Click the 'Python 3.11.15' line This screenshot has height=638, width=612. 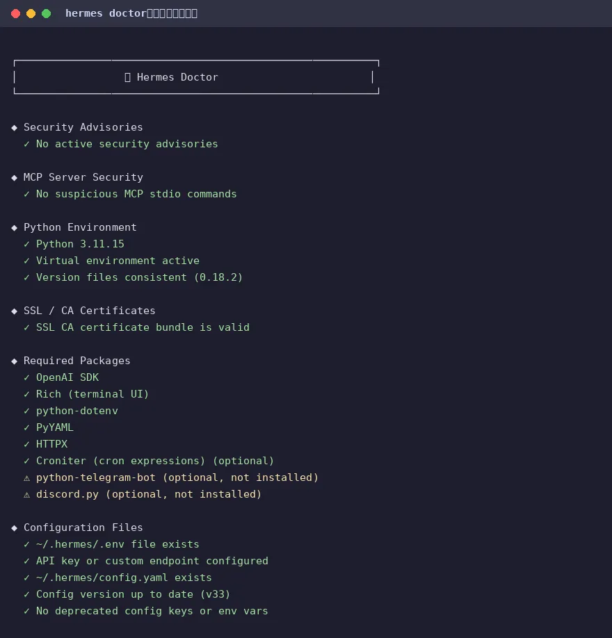80,244
